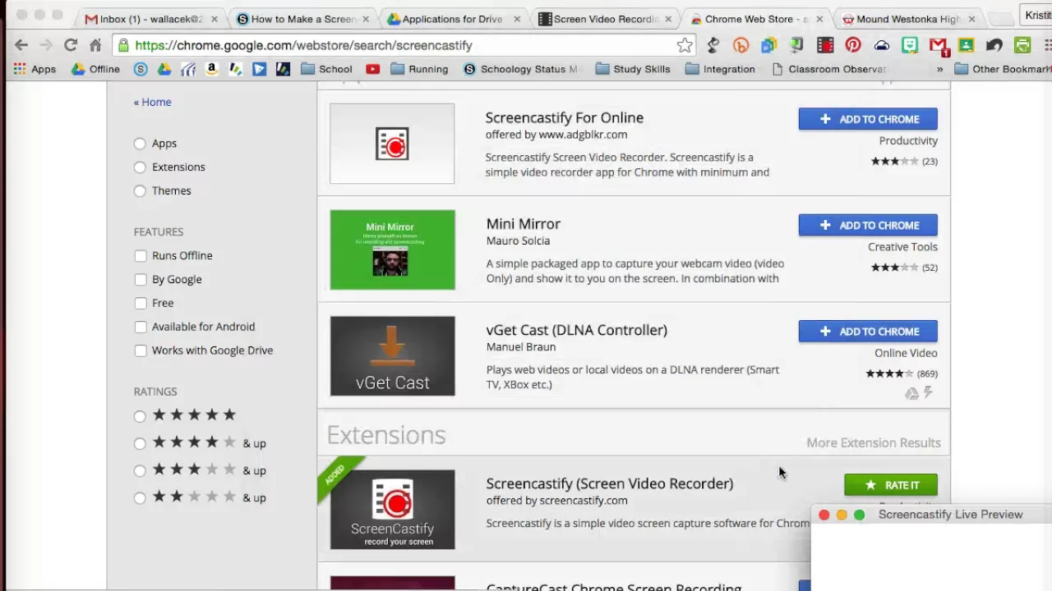Open the Study Skills bookmarks folder
The height and width of the screenshot is (591, 1052).
[x=632, y=69]
